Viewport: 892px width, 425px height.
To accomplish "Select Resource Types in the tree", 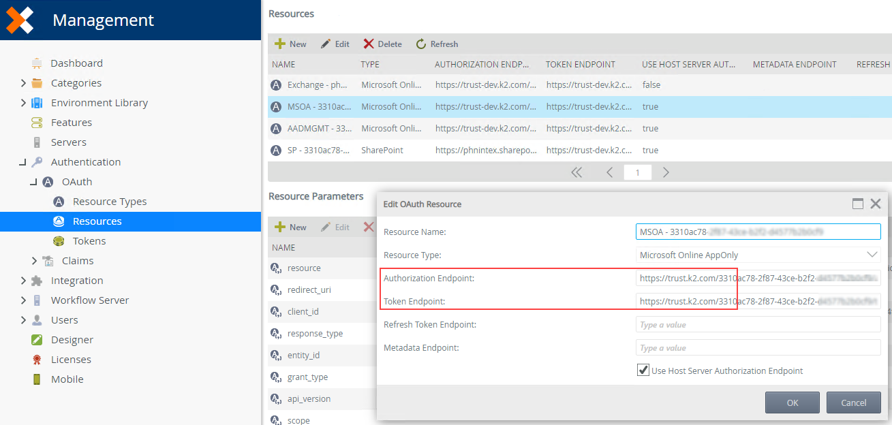I will (x=109, y=202).
